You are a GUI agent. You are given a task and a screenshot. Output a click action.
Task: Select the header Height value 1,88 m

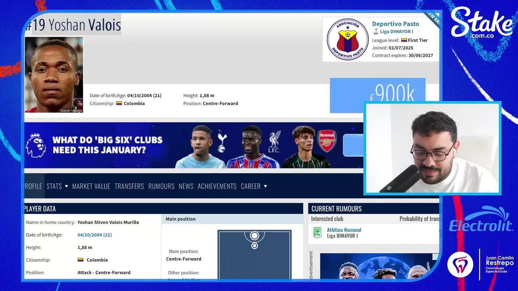pos(207,96)
